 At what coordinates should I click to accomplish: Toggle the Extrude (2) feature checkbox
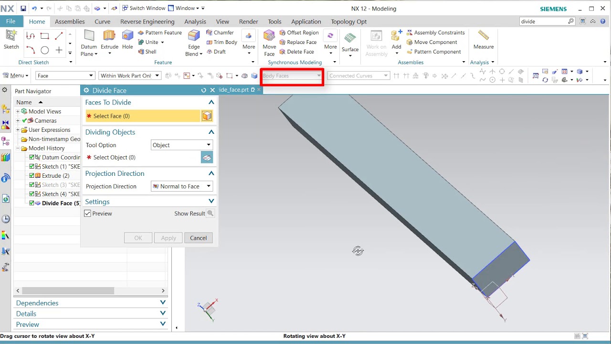32,176
